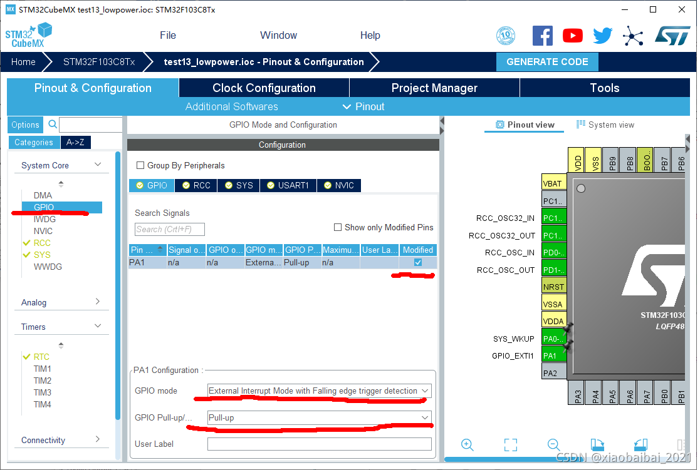Switch to System view
The image size is (700, 470).
pyautogui.click(x=605, y=125)
